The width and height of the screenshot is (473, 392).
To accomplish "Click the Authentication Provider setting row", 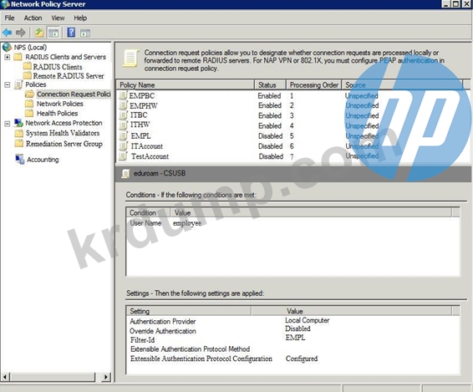I will (x=292, y=321).
